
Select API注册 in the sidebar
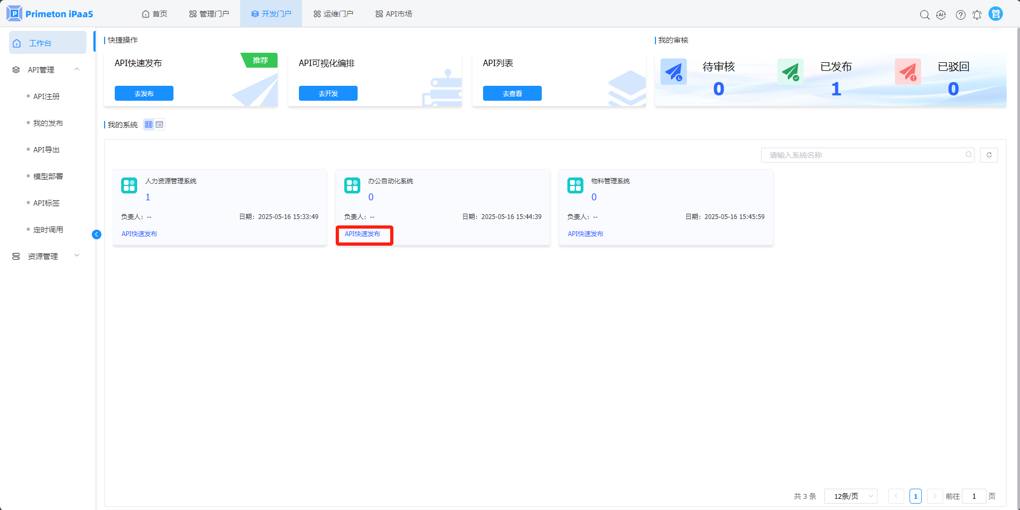pos(46,96)
